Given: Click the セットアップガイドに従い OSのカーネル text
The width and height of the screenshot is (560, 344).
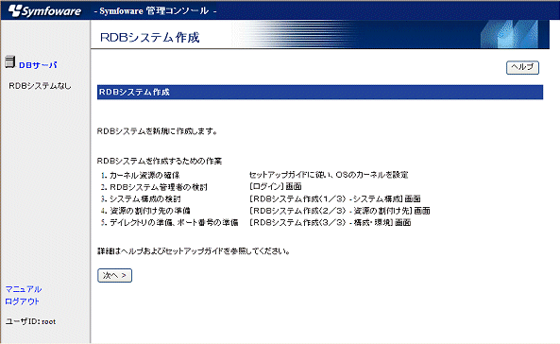Looking at the screenshot, I should pyautogui.click(x=329, y=175).
